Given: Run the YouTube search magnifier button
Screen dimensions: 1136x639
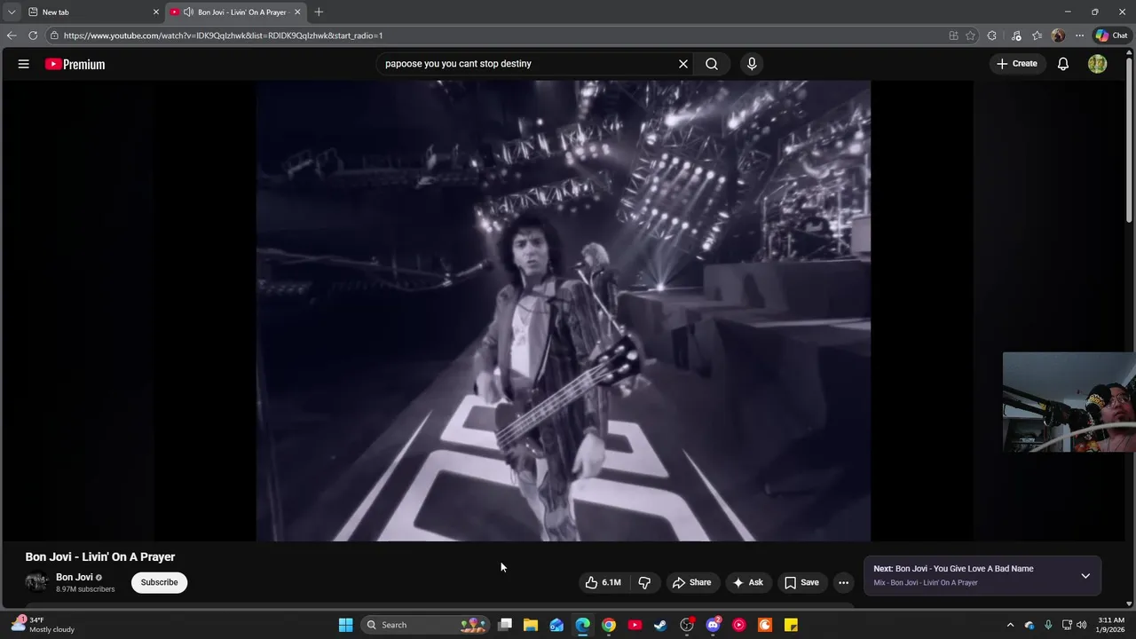Looking at the screenshot, I should (x=712, y=64).
